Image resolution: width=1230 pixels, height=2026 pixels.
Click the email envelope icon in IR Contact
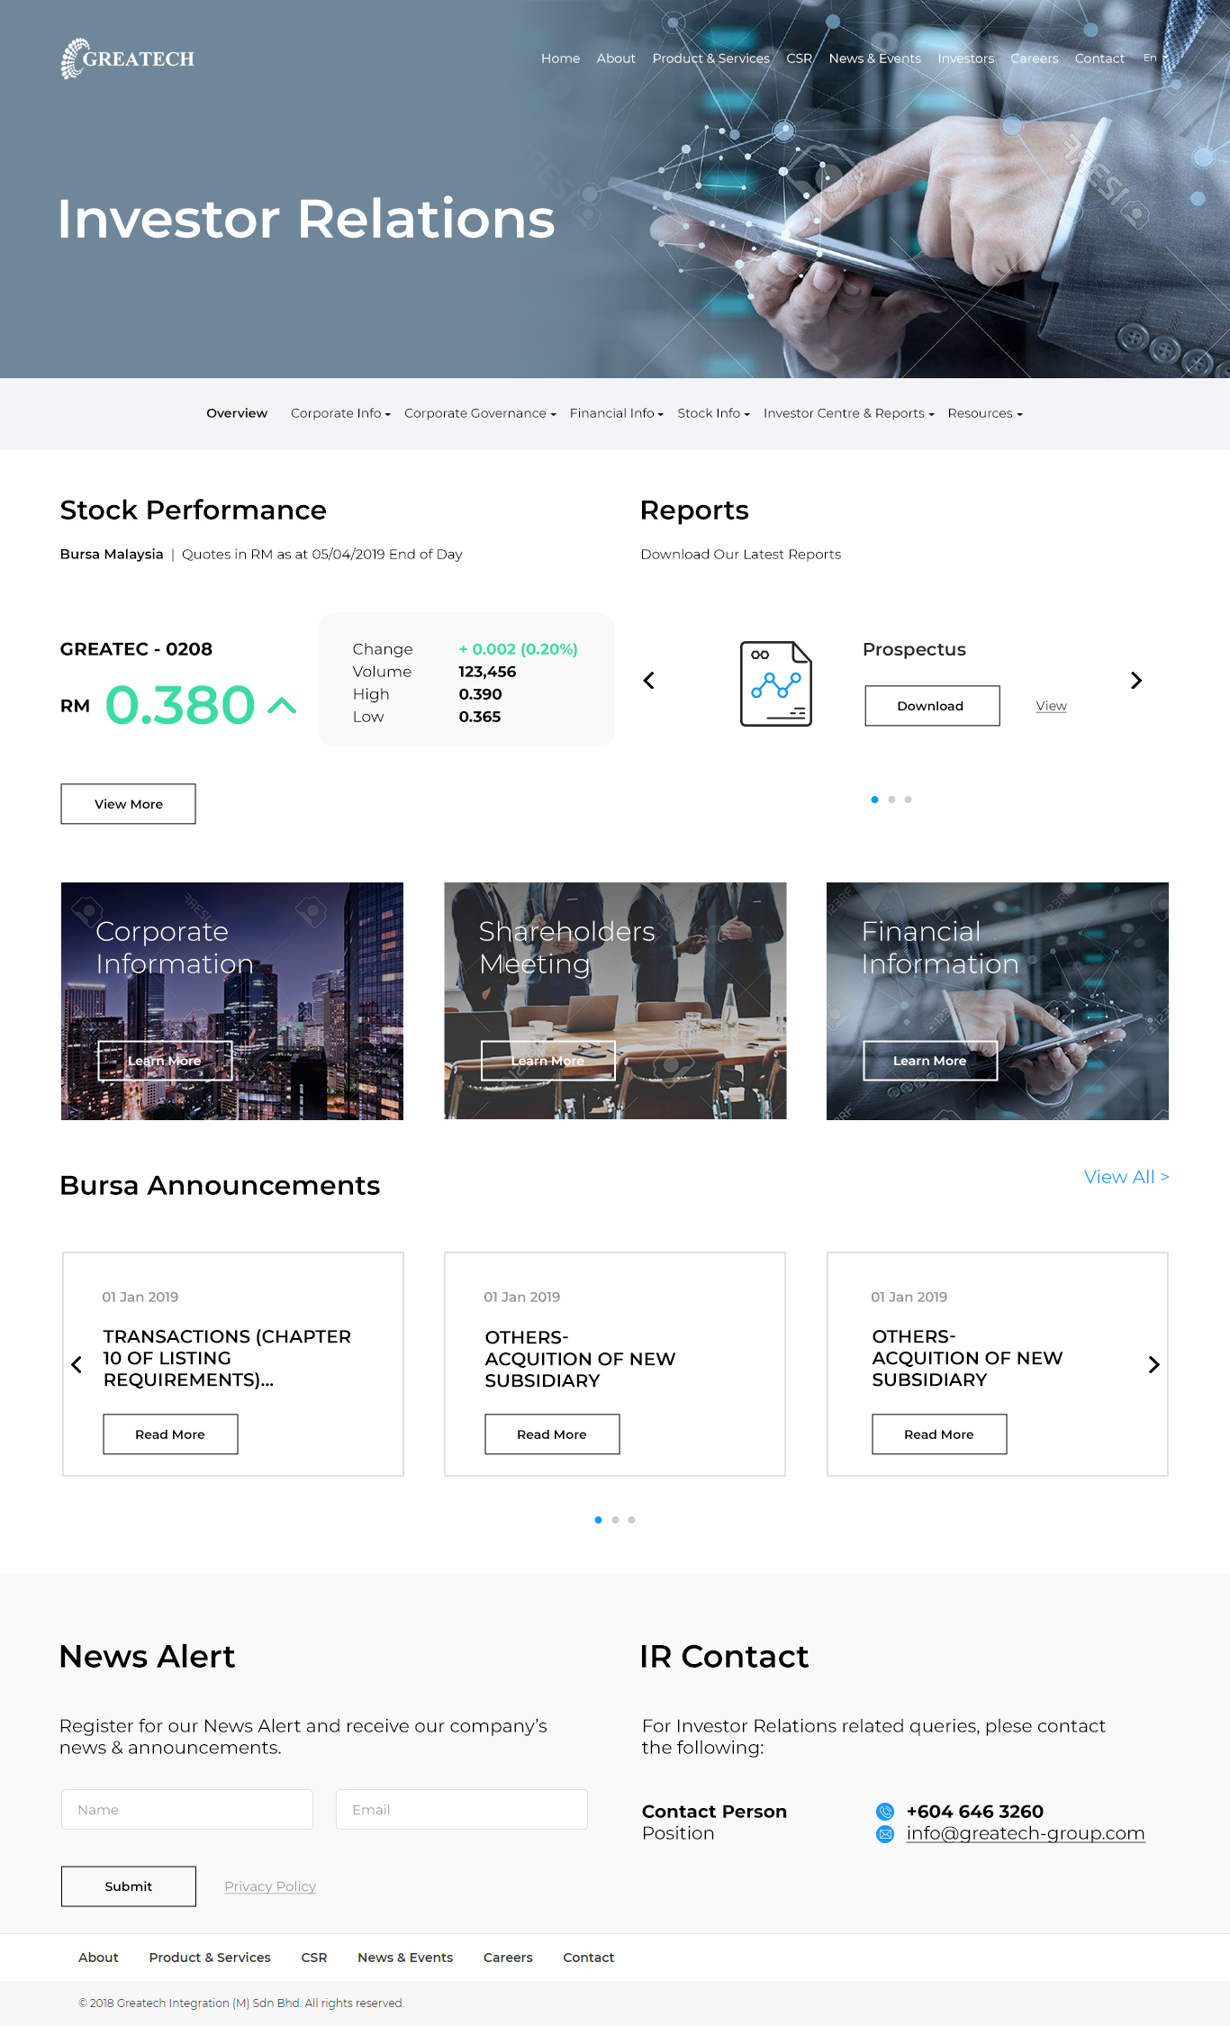[x=885, y=1834]
